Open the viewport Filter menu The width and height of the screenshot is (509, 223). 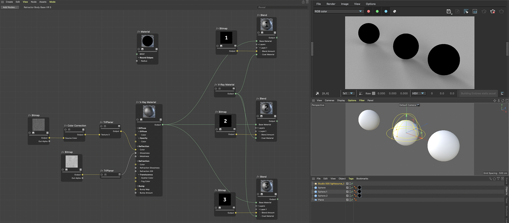click(362, 100)
